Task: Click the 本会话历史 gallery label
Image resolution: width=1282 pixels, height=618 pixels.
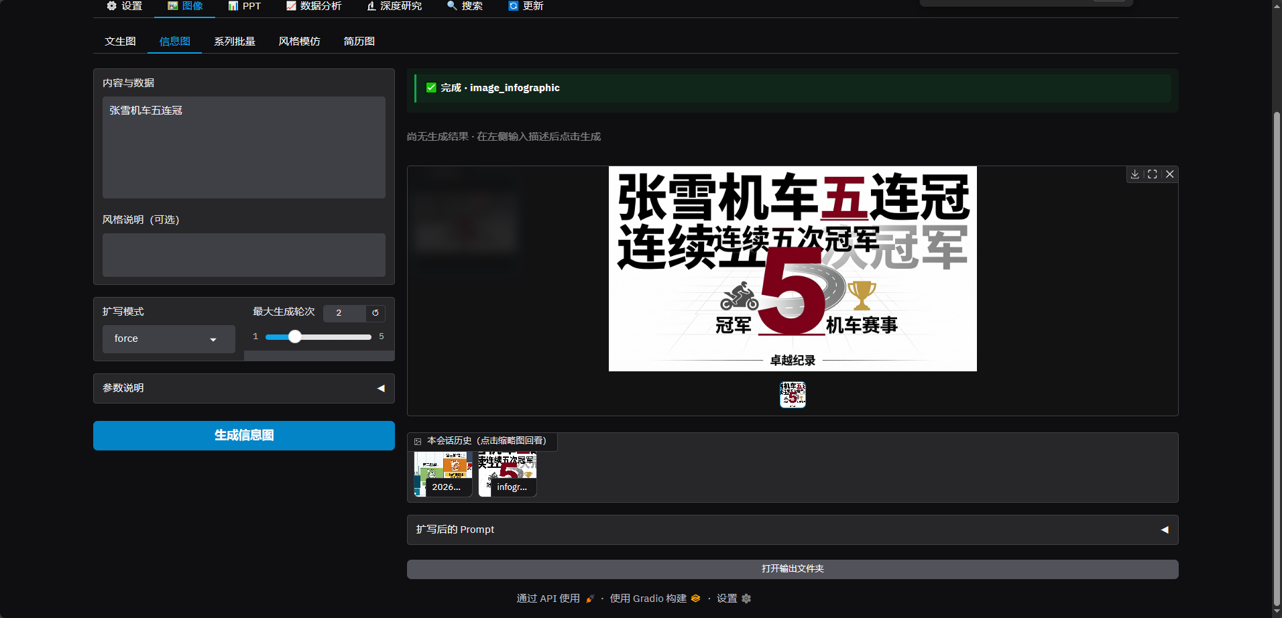Action: [x=483, y=441]
